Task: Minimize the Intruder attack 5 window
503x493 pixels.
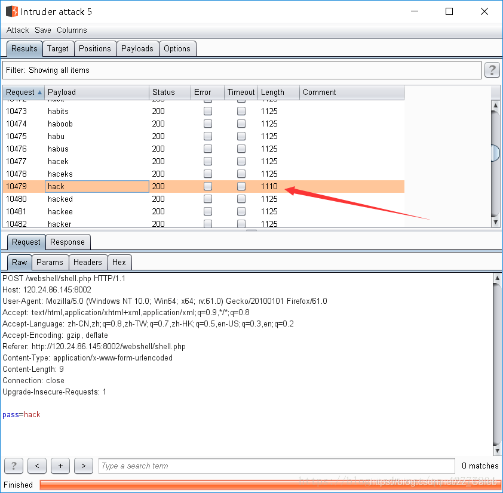Action: [x=415, y=11]
